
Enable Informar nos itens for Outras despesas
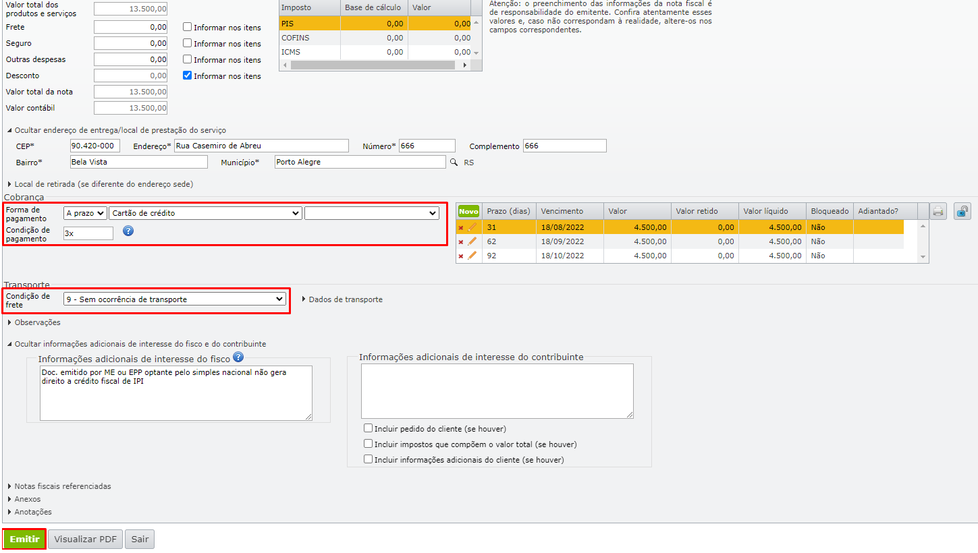188,59
